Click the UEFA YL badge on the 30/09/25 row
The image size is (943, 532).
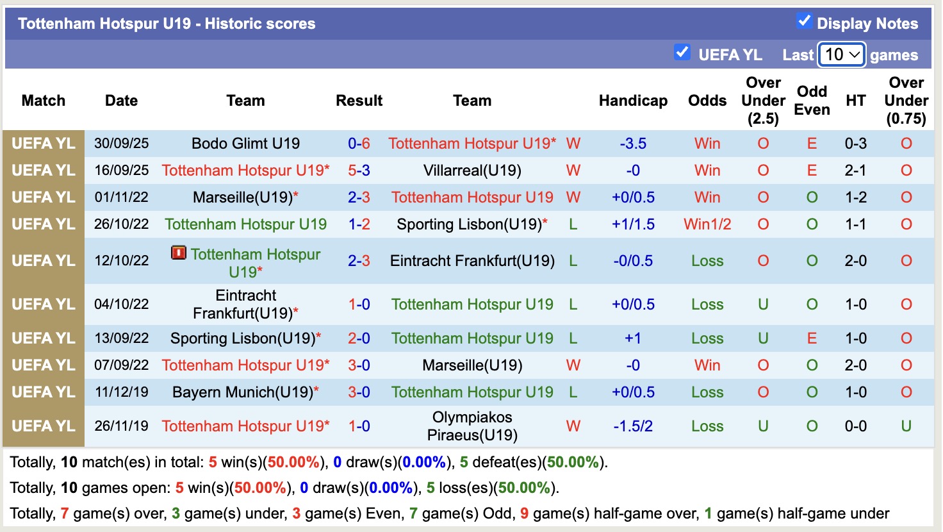click(43, 144)
